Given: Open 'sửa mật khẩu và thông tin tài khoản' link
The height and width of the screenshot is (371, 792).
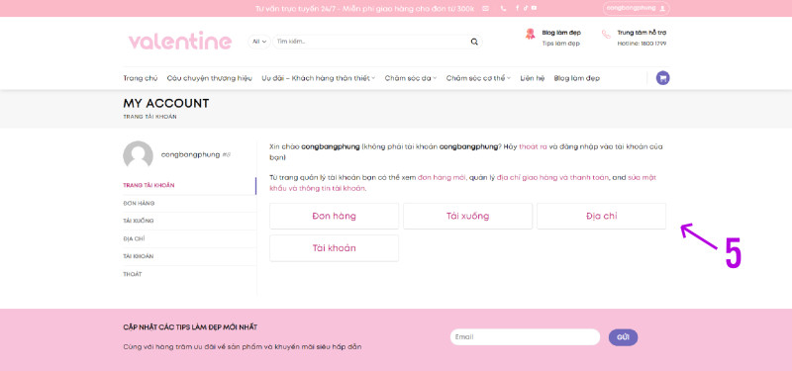Looking at the screenshot, I should 463,183.
